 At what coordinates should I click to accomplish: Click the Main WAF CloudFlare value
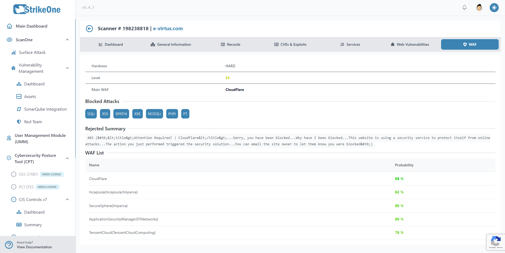(x=235, y=90)
